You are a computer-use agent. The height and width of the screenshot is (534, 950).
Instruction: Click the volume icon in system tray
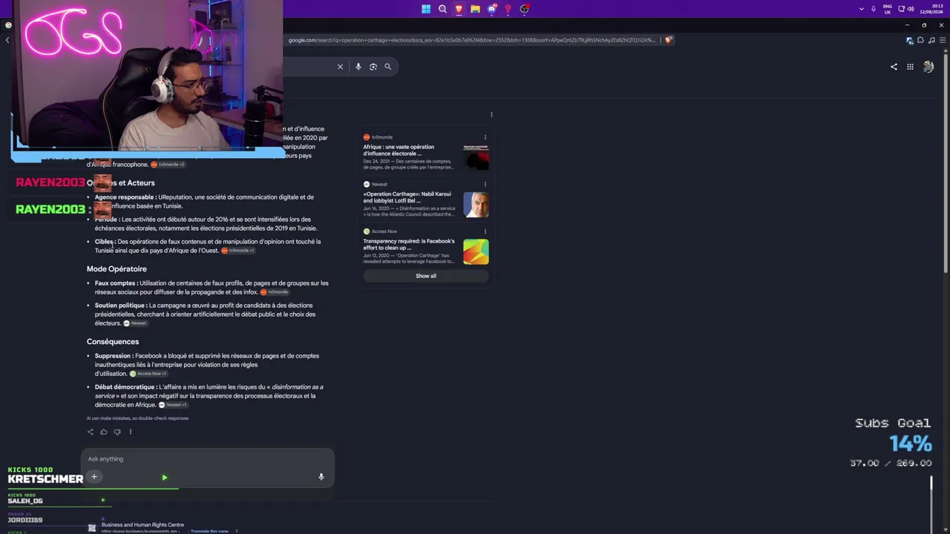(x=911, y=9)
